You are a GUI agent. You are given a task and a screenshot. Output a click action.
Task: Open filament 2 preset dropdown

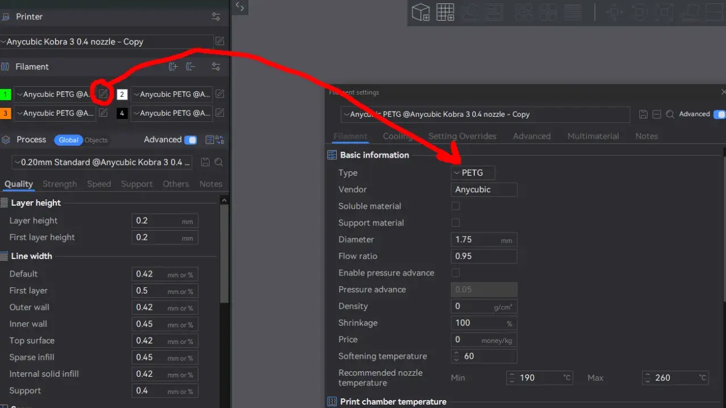point(171,95)
